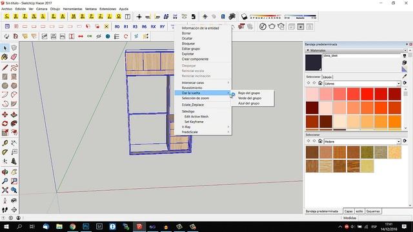The image size is (413, 232).
Task: Open the Extensiones menu
Action: [108, 9]
